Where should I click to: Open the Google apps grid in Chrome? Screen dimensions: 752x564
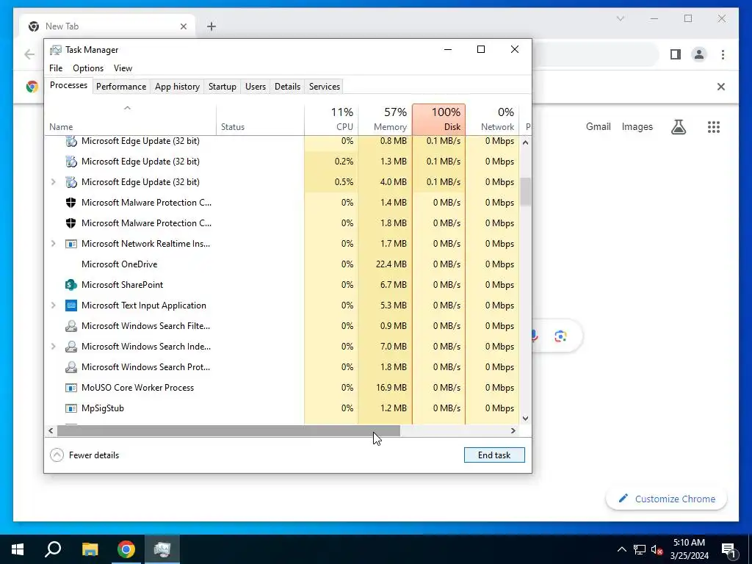714,126
